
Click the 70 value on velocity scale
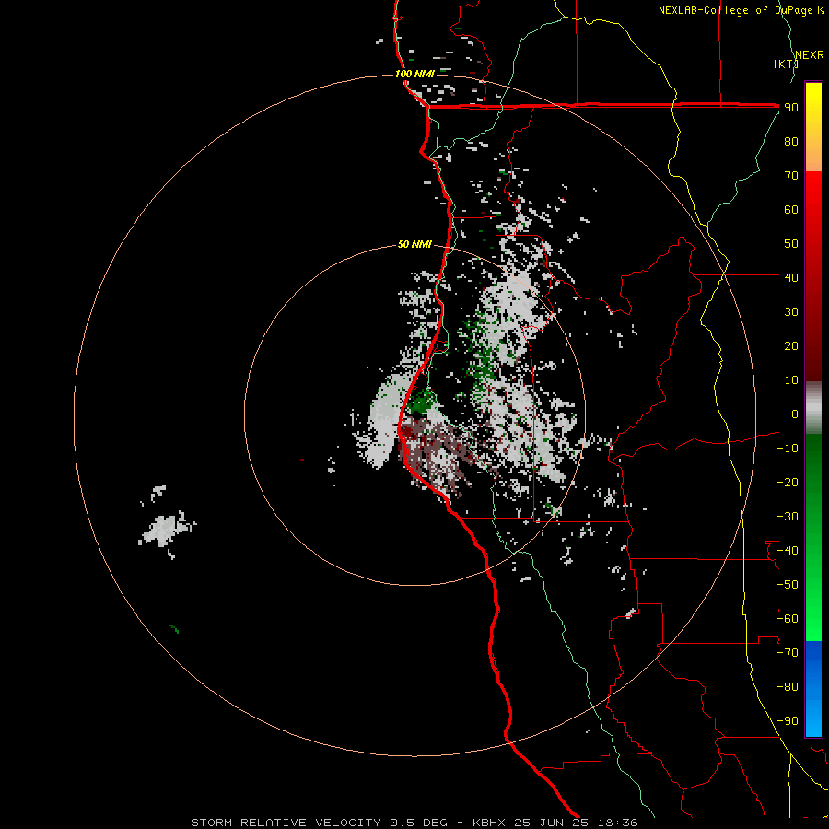(791, 176)
